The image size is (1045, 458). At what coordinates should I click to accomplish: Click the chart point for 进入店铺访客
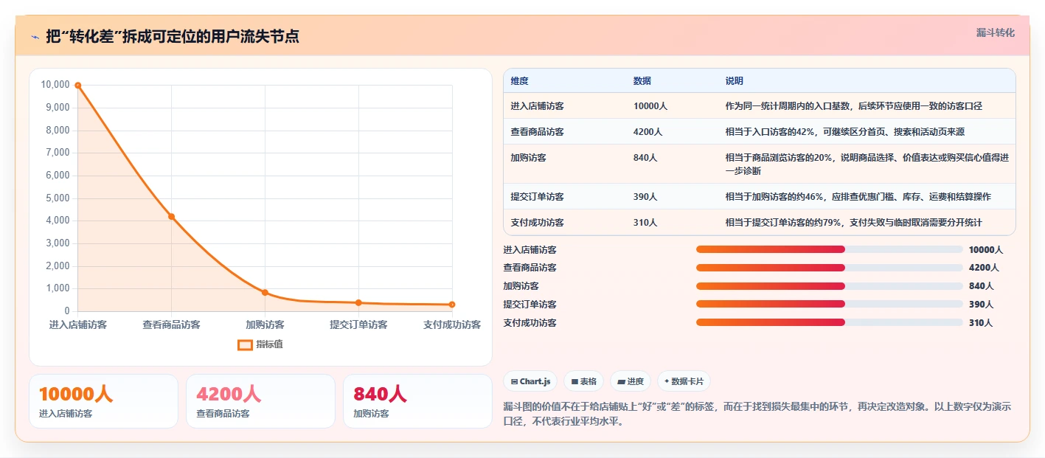[x=78, y=86]
